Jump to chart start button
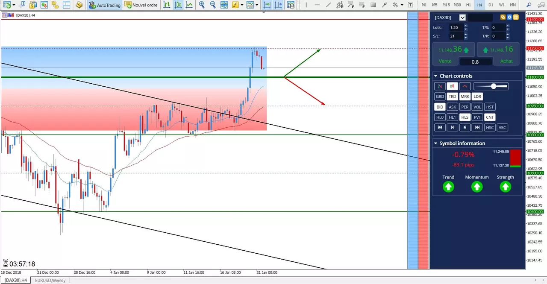 440,127
